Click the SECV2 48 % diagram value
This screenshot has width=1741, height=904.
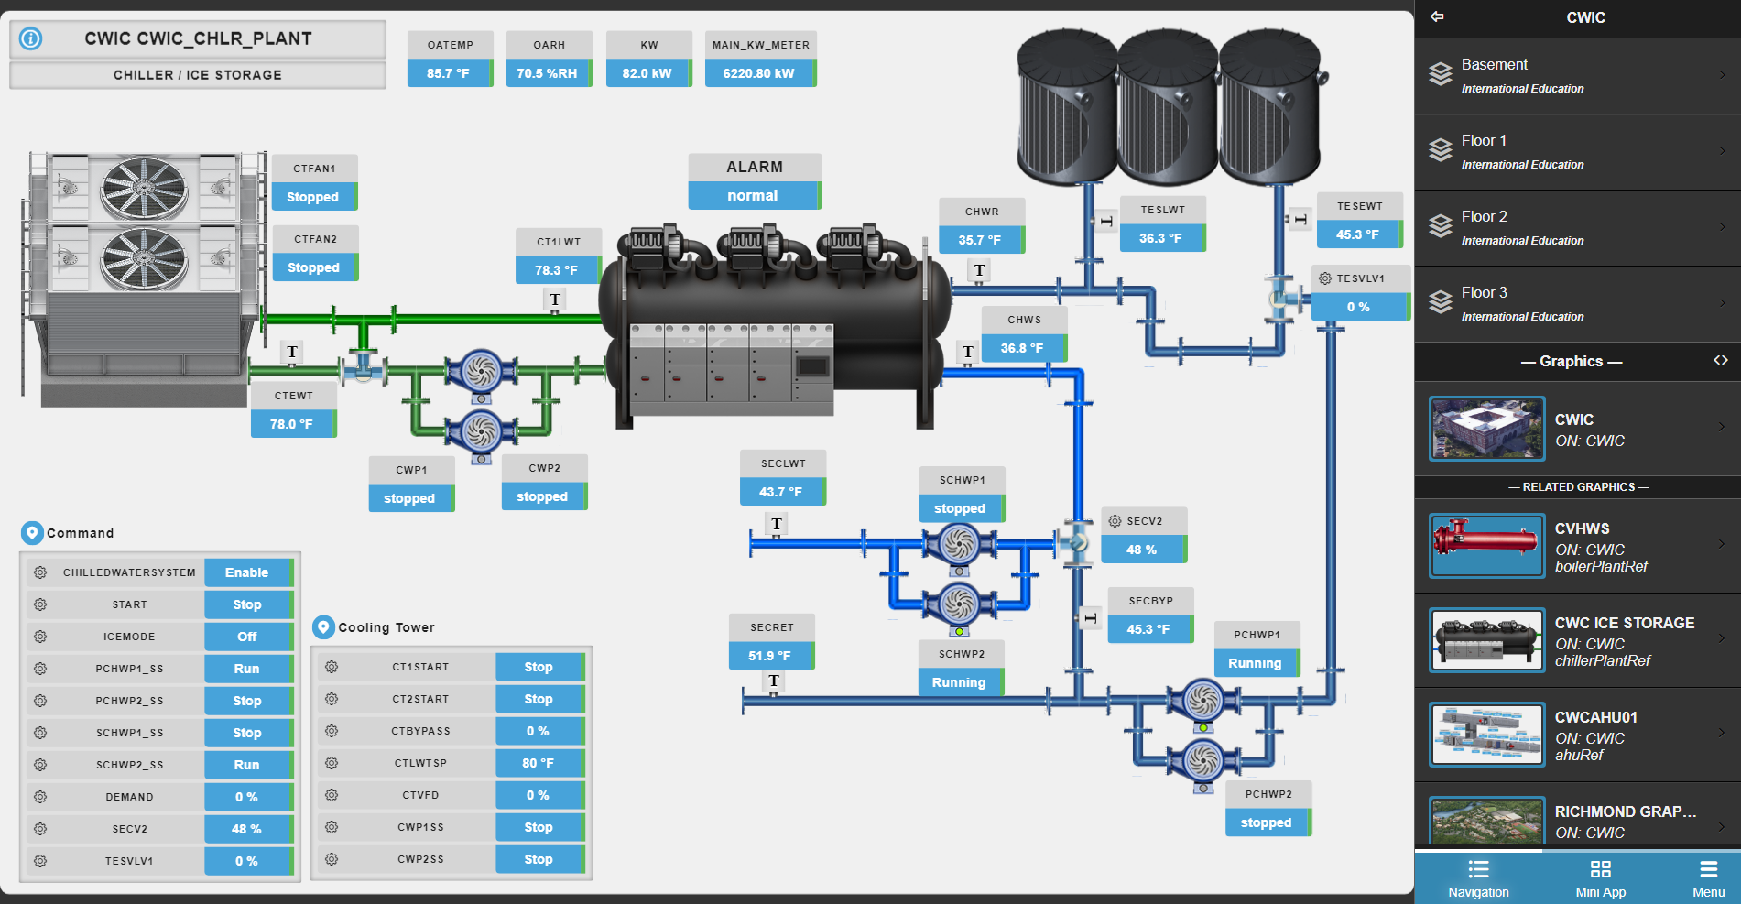click(1143, 550)
